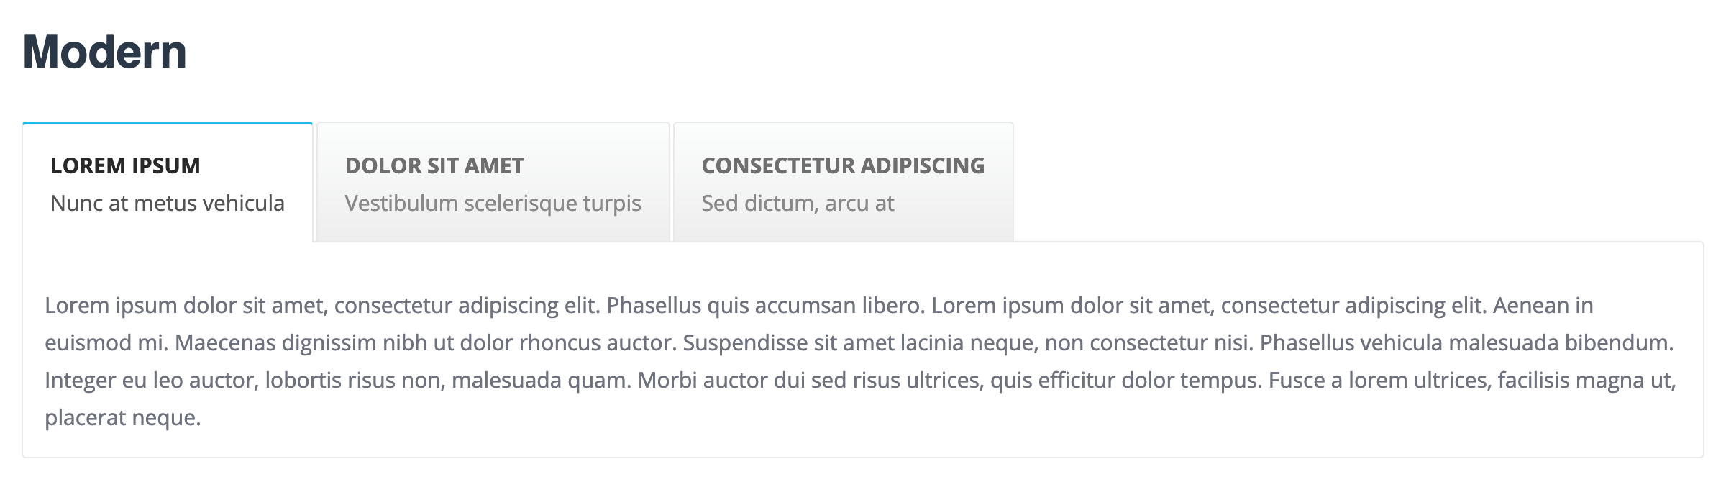Click the 'Nunc at metus vehicula' tab subtitle
The image size is (1726, 482).
(x=168, y=204)
